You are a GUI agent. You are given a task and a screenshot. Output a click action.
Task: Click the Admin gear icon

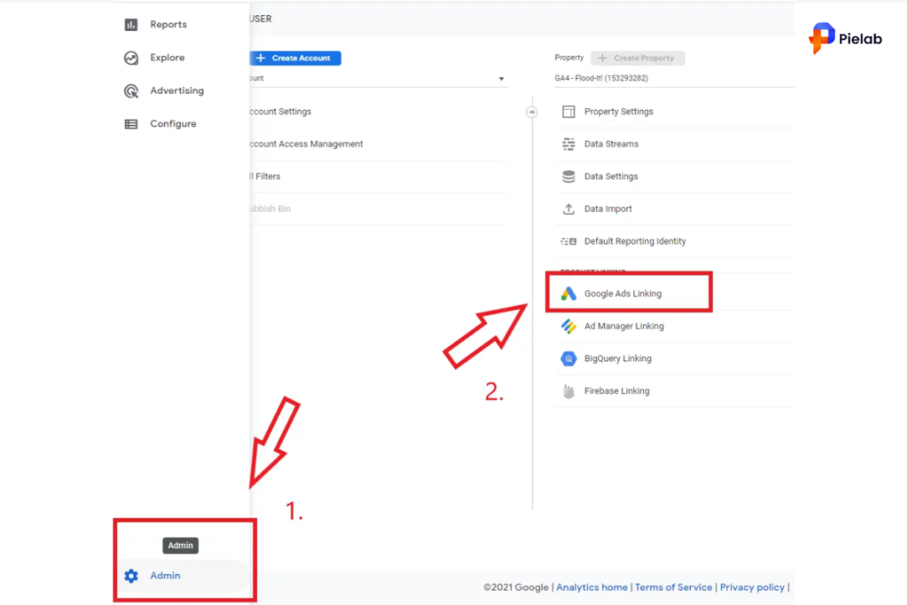[131, 576]
